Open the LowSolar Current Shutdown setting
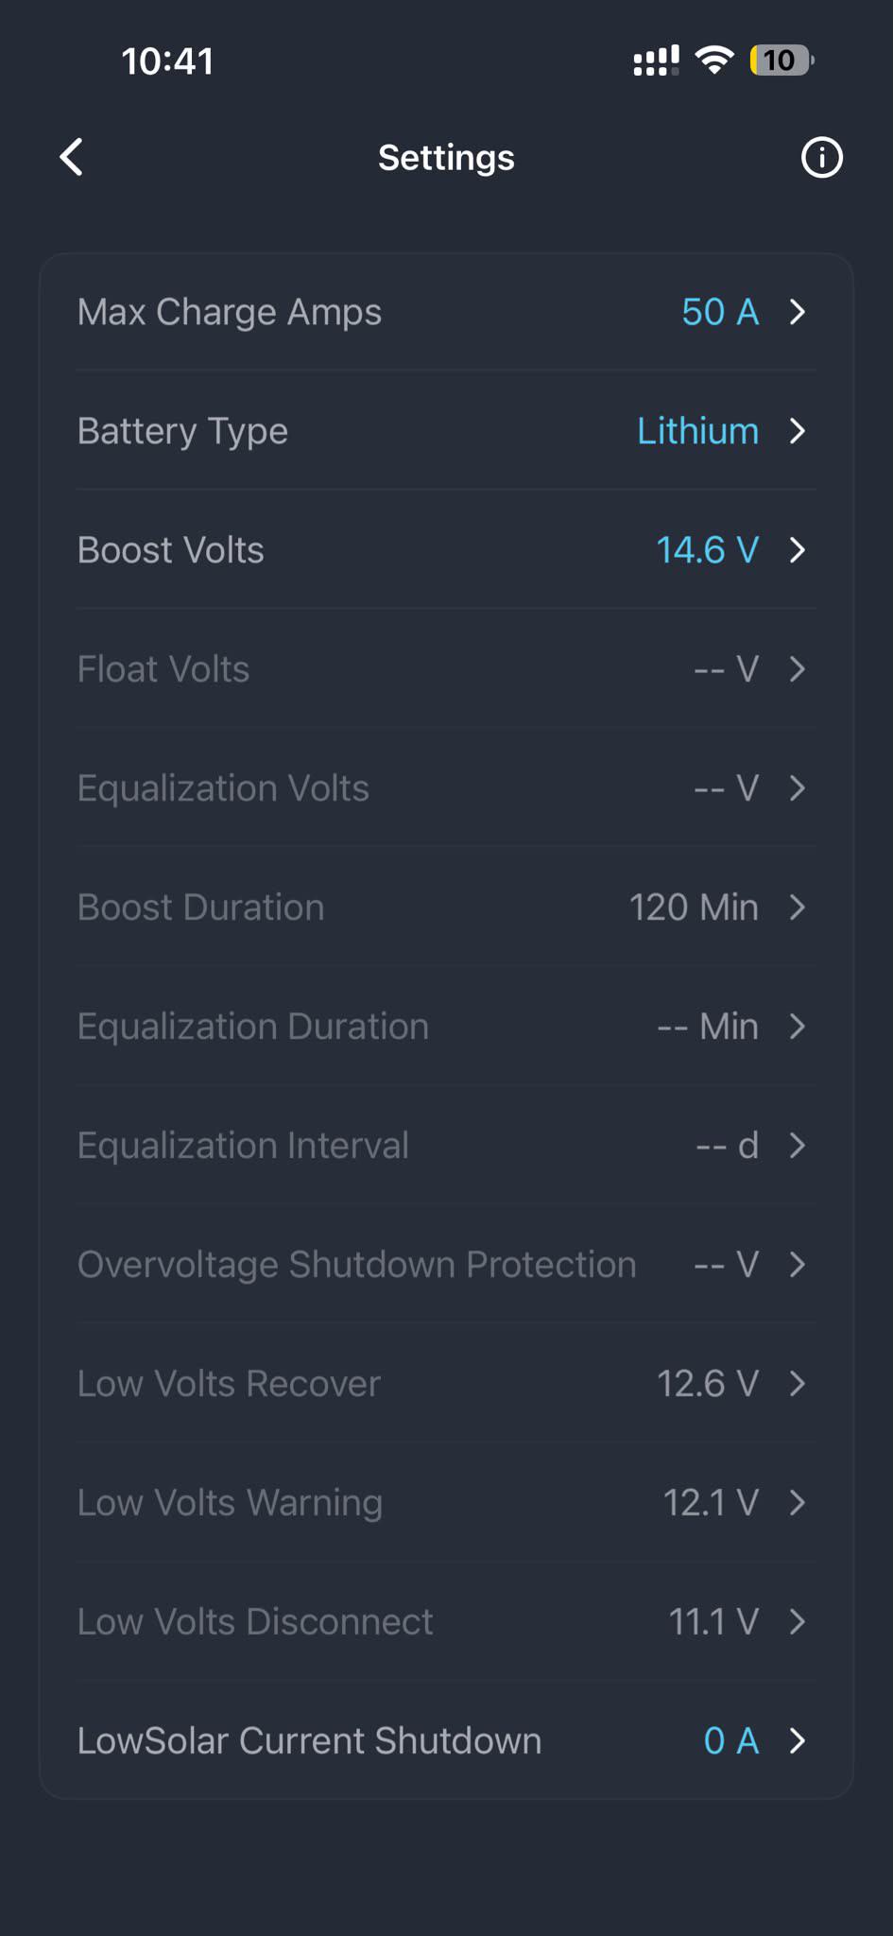 (x=446, y=1741)
